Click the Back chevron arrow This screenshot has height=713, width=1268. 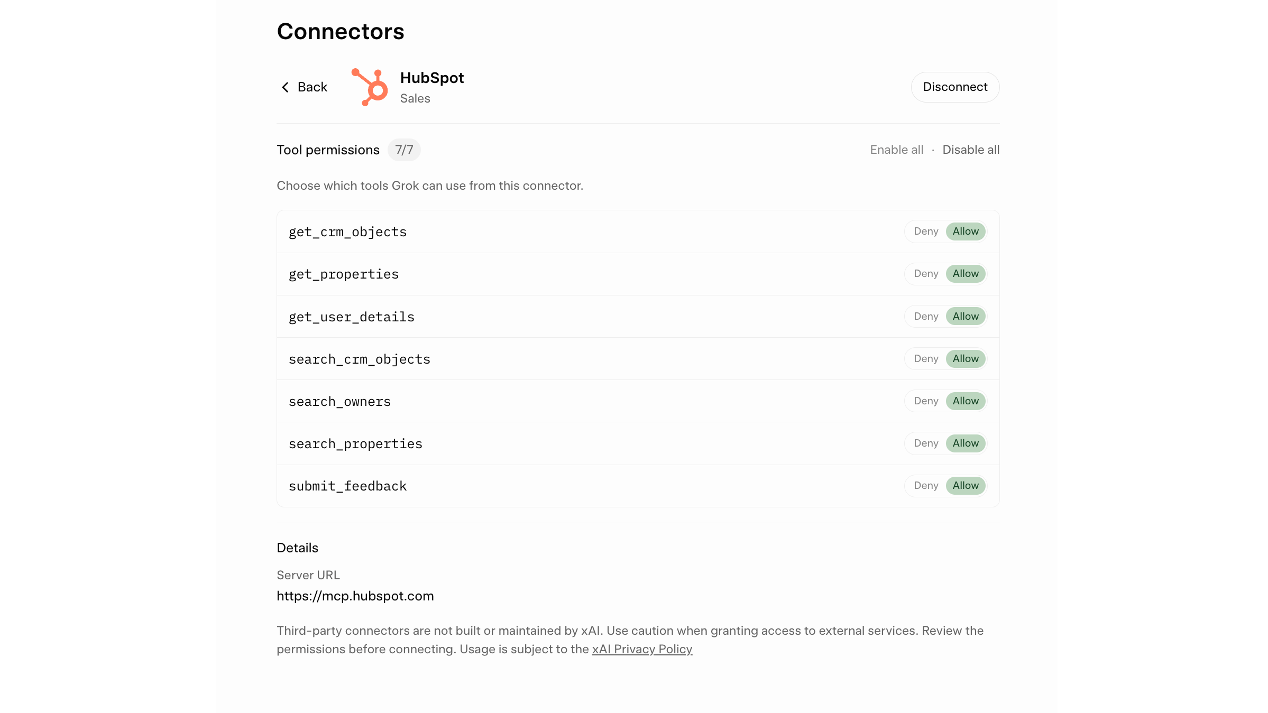tap(285, 87)
